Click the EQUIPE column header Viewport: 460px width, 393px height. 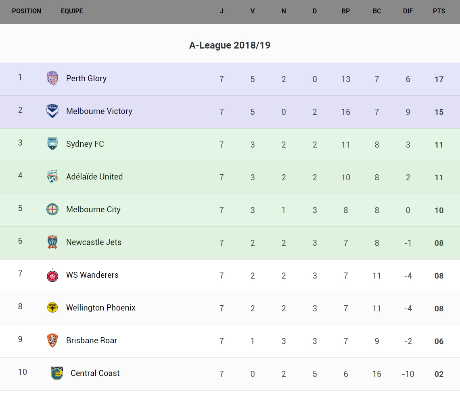pos(72,11)
